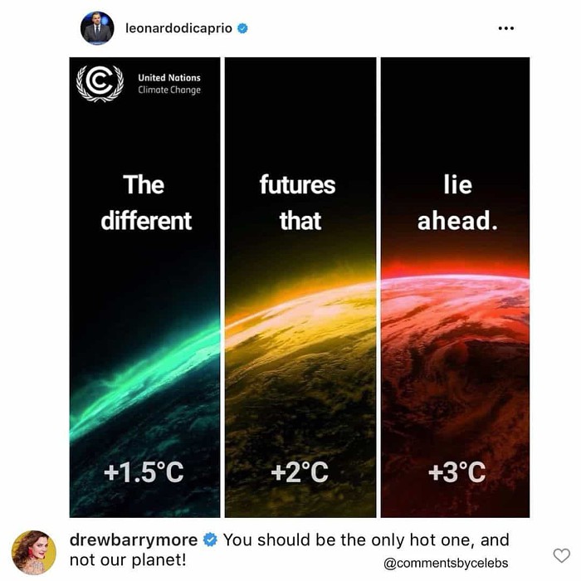Open leonardodicaprio profile picture
This screenshot has width=581, height=581.
pos(97,28)
